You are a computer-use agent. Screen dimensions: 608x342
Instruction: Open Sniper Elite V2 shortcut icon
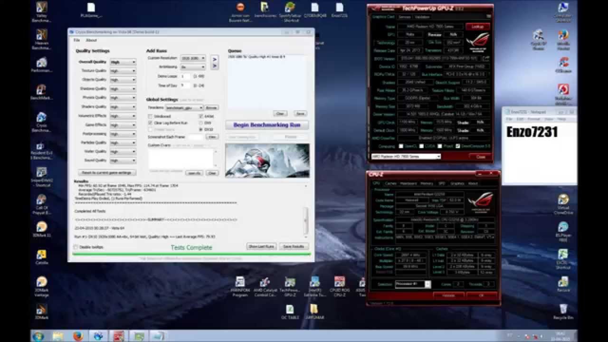pos(42,177)
